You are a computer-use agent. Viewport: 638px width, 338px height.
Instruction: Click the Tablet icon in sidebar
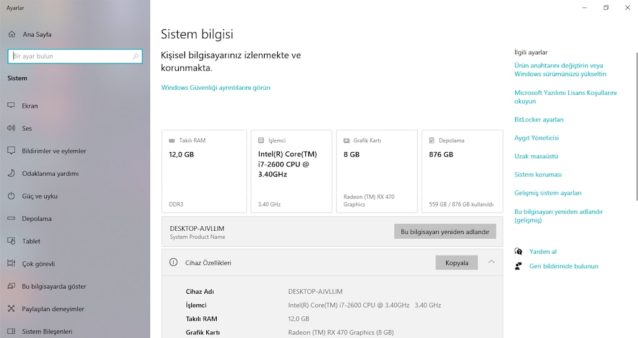pyautogui.click(x=11, y=241)
